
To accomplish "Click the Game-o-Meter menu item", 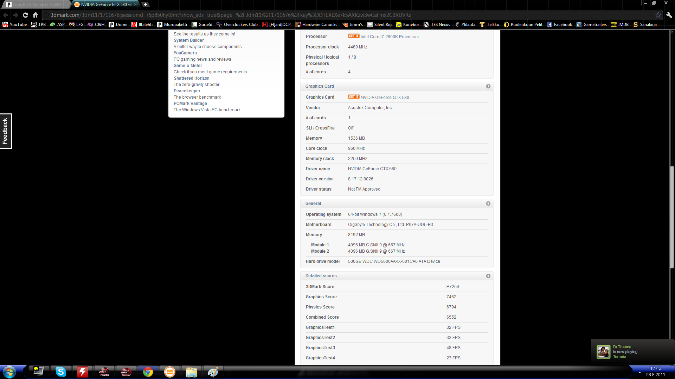I will [x=187, y=65].
